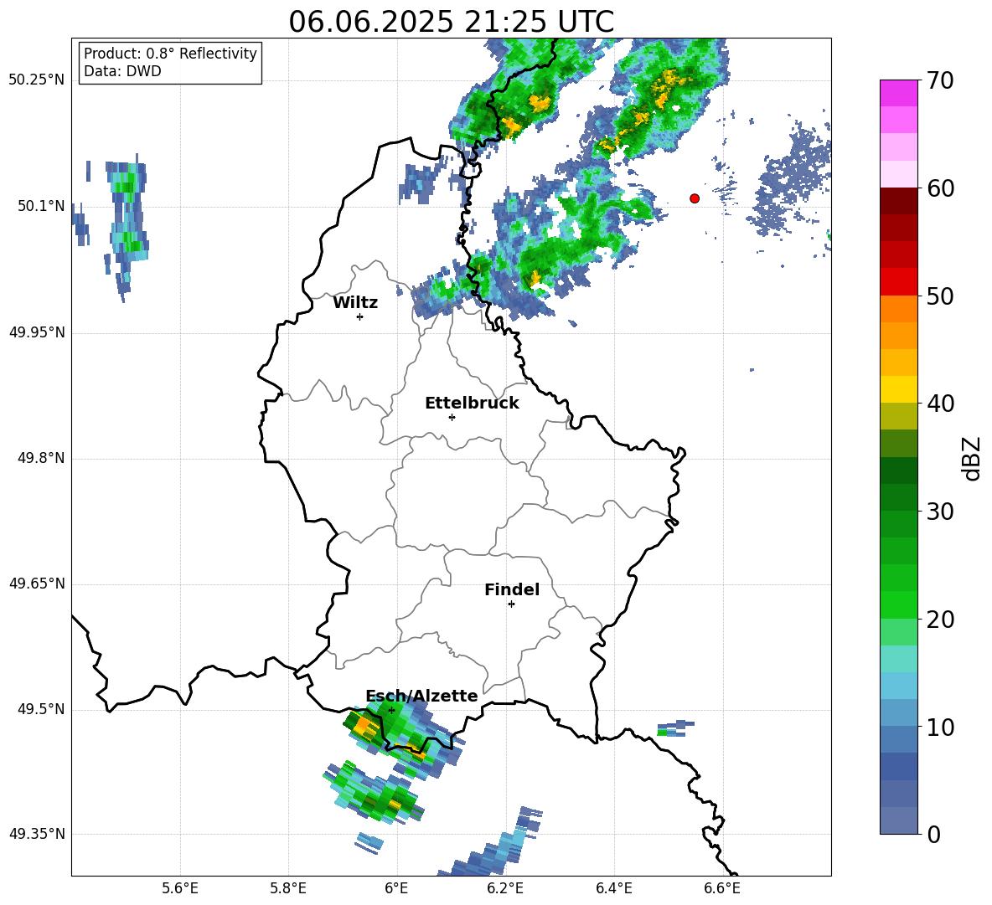Select the Findel label
The height and width of the screenshot is (905, 992).
click(512, 589)
